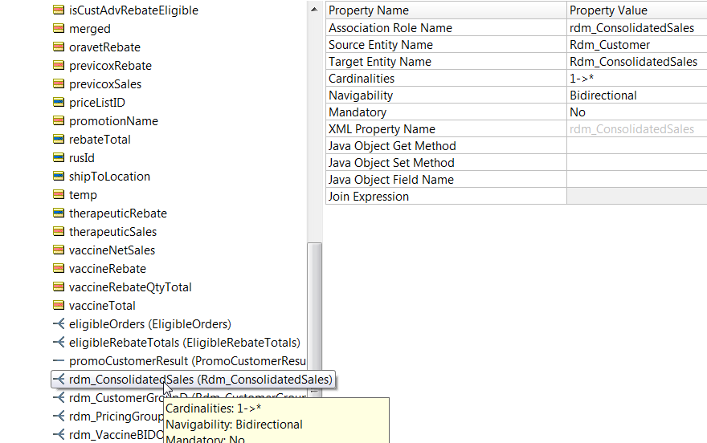The width and height of the screenshot is (707, 443).
Task: Select the eligibleOrders association icon
Action: coord(59,323)
